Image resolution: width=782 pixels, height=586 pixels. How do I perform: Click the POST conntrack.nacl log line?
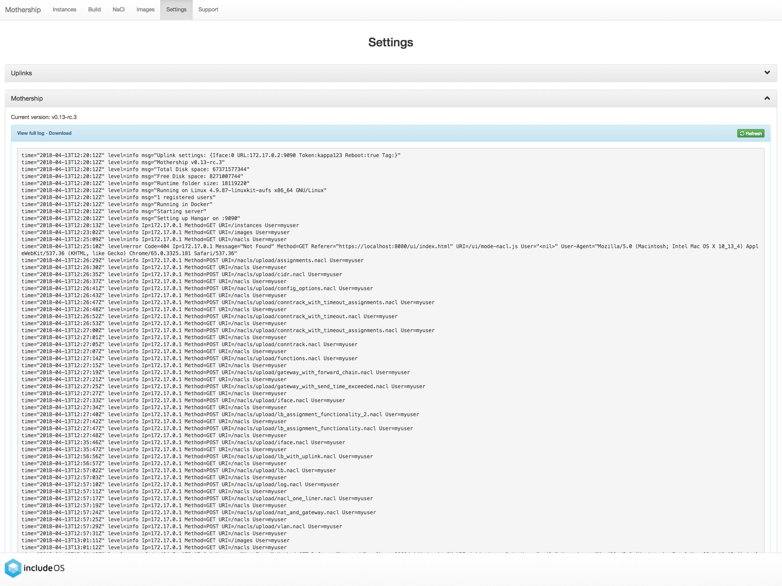(189, 344)
